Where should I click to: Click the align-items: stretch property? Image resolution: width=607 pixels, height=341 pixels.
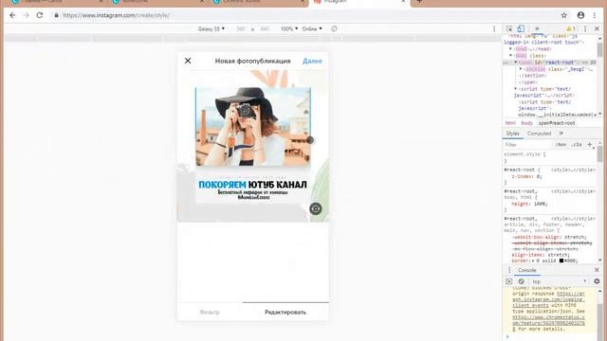pyautogui.click(x=541, y=255)
